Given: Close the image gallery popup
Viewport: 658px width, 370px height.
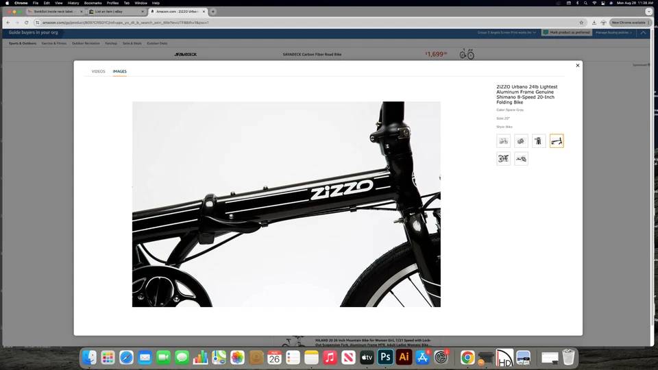Looking at the screenshot, I should (577, 66).
